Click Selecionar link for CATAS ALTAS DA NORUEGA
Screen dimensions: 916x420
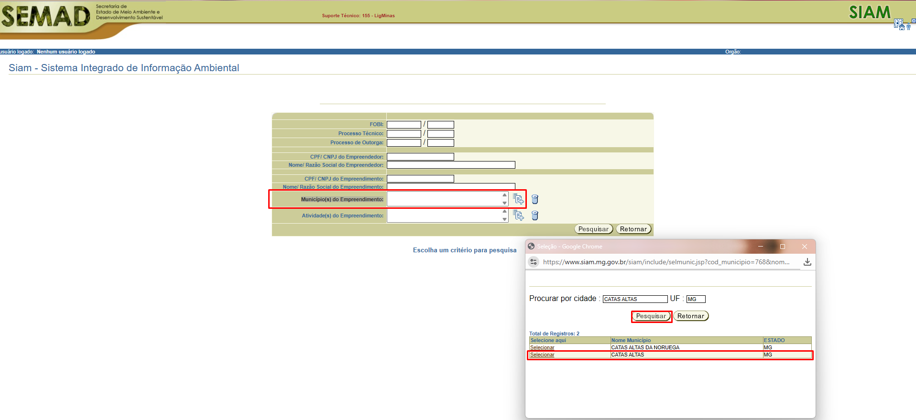(x=542, y=347)
